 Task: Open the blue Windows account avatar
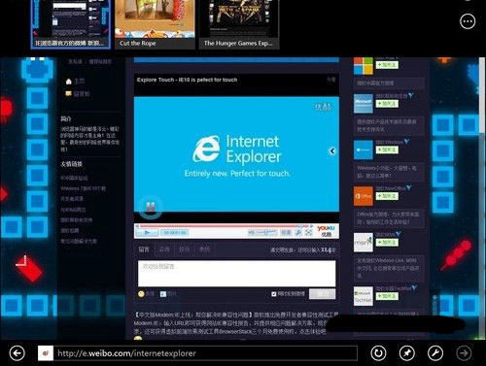click(364, 150)
